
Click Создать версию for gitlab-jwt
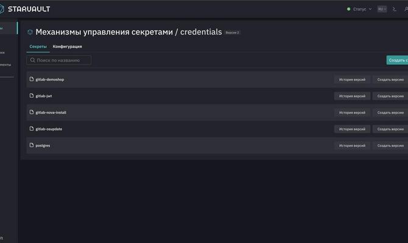(x=390, y=96)
